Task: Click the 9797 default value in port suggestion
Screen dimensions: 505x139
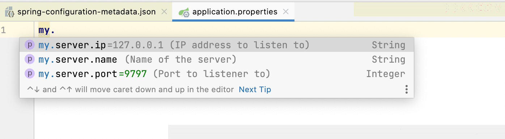Action: click(x=135, y=74)
